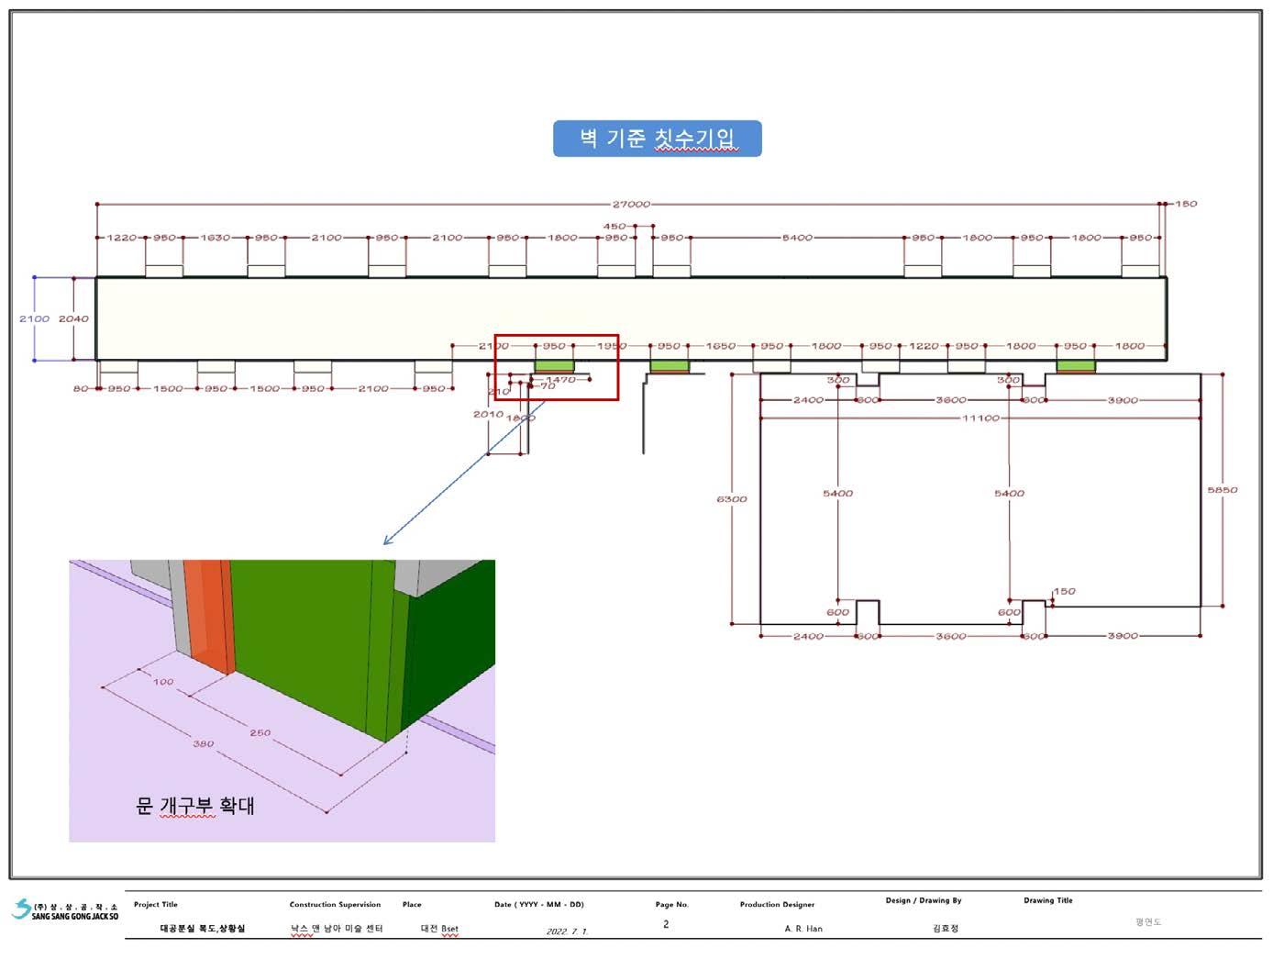Click the 'Drawing Title' heading
This screenshot has width=1273, height=959.
click(x=1048, y=900)
